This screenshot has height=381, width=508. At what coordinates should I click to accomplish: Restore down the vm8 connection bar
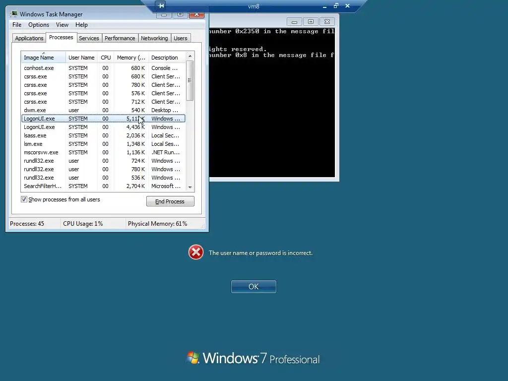click(x=336, y=5)
